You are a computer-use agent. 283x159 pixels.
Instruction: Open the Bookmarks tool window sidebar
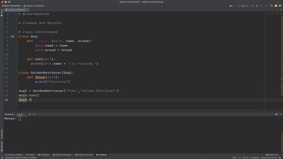2,146
